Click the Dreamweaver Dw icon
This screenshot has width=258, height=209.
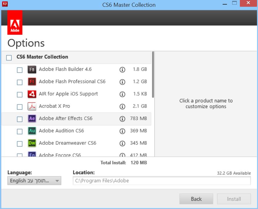(32, 143)
